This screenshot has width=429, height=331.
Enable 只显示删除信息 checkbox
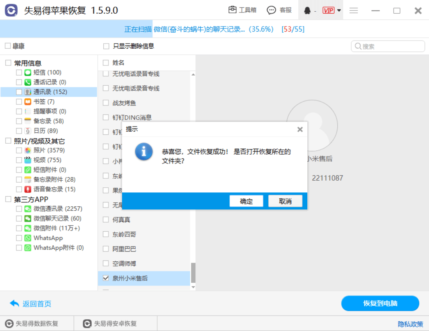pos(105,46)
